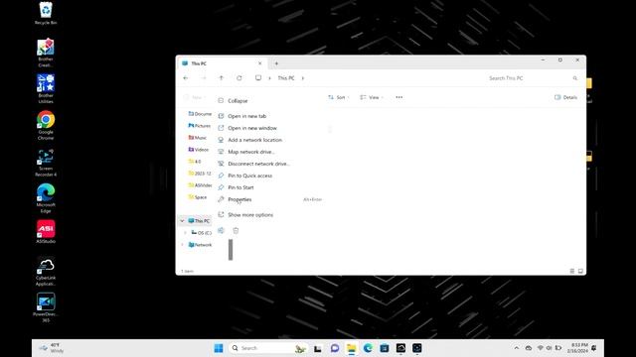The height and width of the screenshot is (357, 636).
Task: Open the View dropdown
Action: tap(372, 97)
